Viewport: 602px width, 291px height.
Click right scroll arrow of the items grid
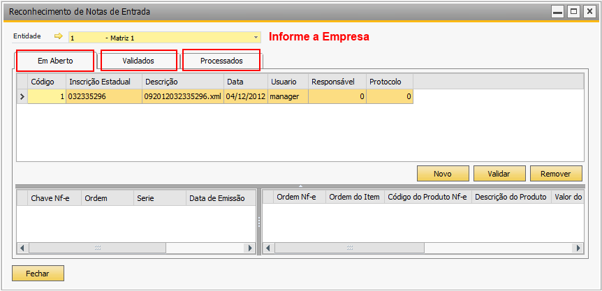pos(578,248)
